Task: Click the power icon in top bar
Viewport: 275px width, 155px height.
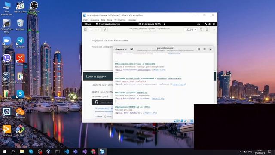Action: (214, 24)
